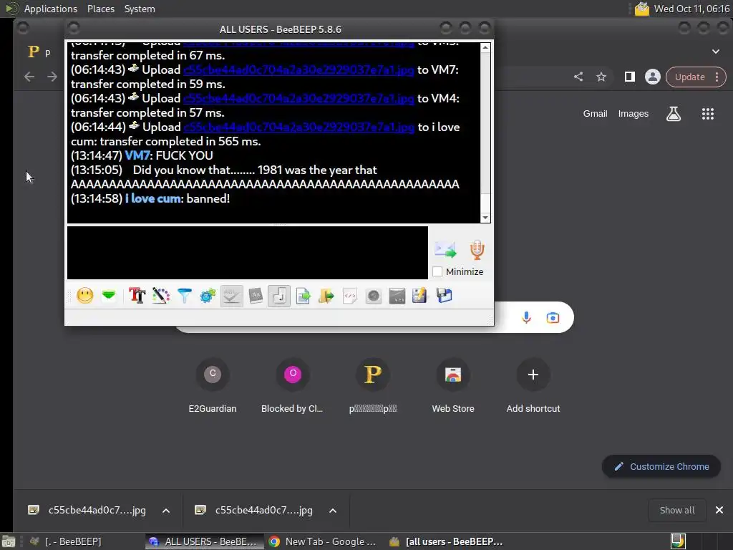Open the font color picker pencil icon
Image resolution: width=733 pixels, height=550 pixels.
pos(161,296)
